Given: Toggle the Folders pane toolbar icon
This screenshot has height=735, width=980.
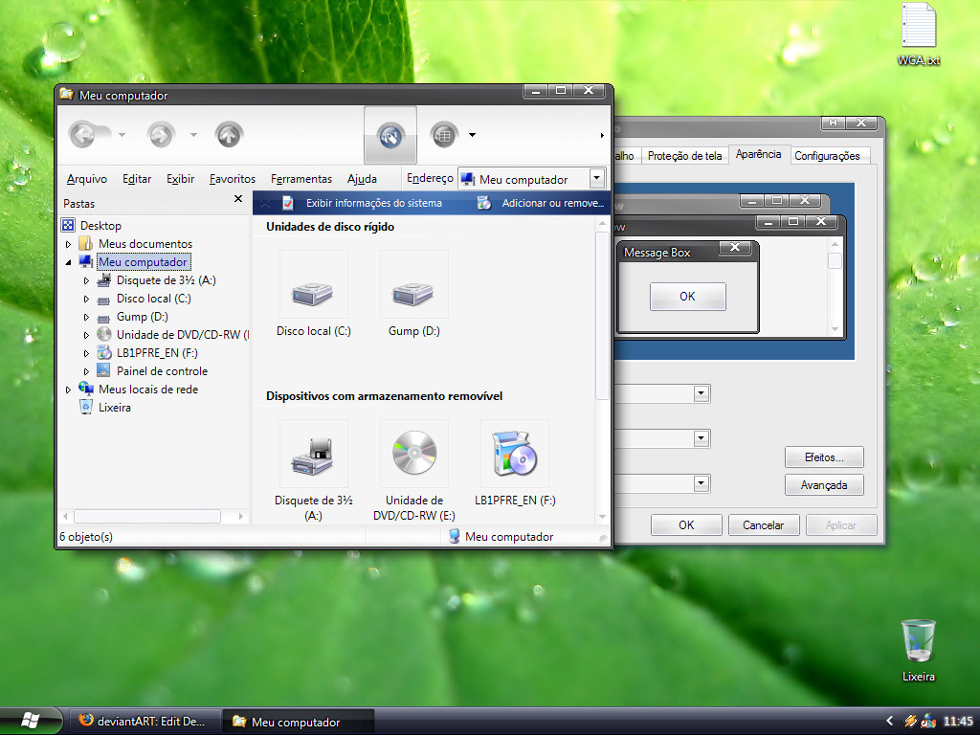Looking at the screenshot, I should click(x=390, y=136).
